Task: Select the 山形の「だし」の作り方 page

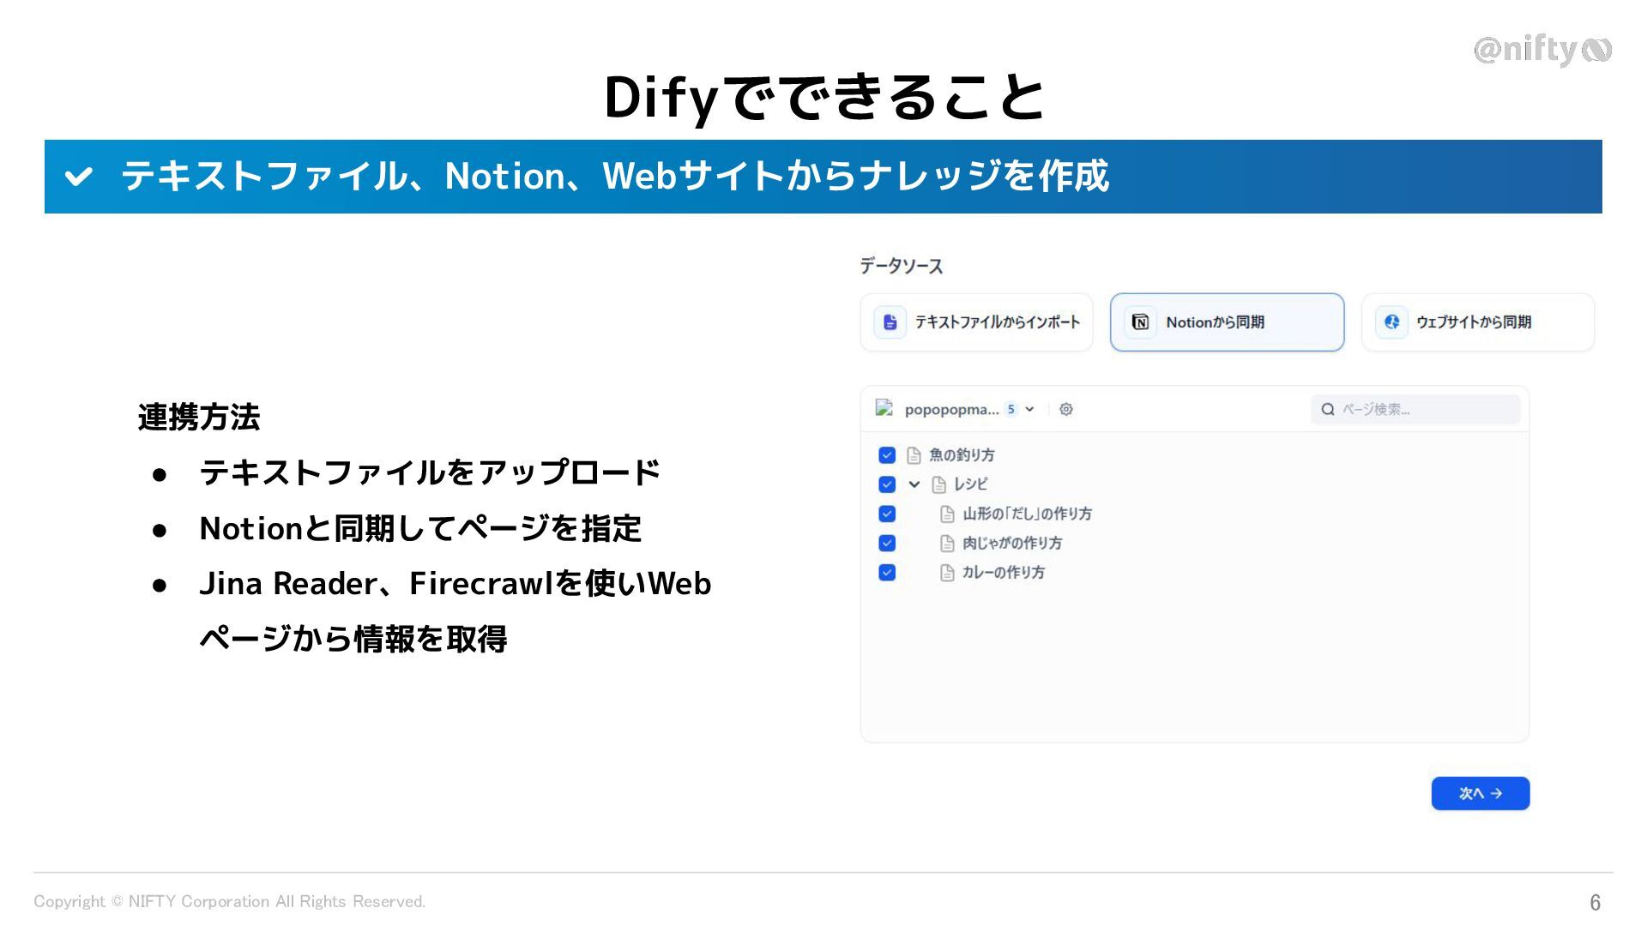Action: pyautogui.click(x=1027, y=514)
